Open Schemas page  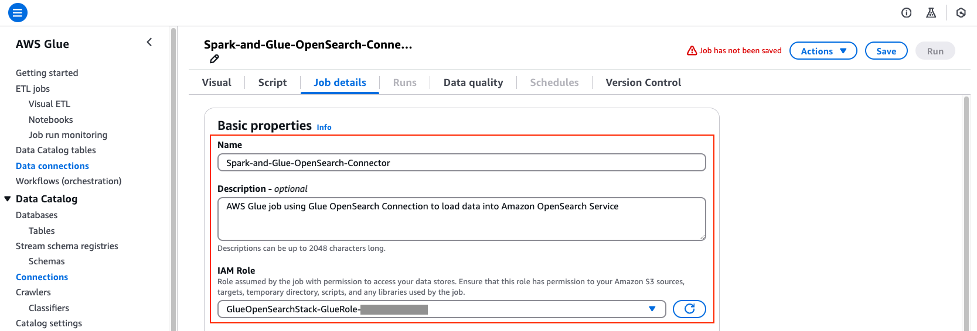tap(47, 261)
